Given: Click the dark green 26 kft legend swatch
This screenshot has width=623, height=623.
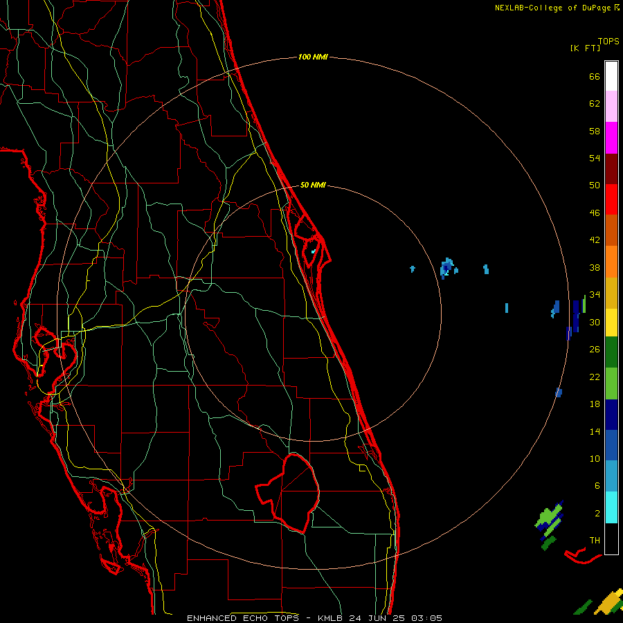Looking at the screenshot, I should tap(611, 352).
